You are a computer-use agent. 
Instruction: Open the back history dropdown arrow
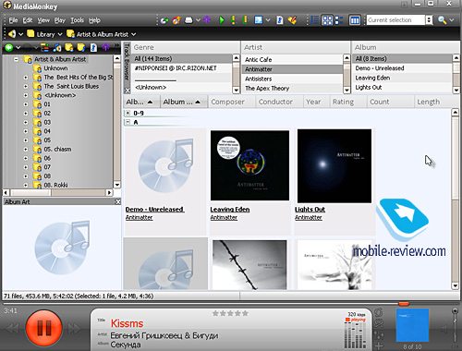[x=18, y=48]
